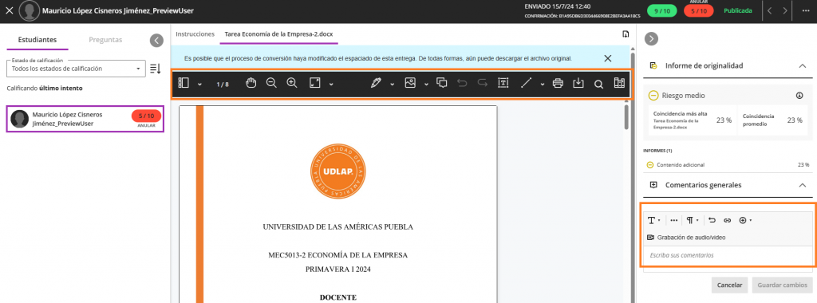Image resolution: width=817 pixels, height=303 pixels.
Task: Click the fit-page view icon
Action: pos(314,83)
